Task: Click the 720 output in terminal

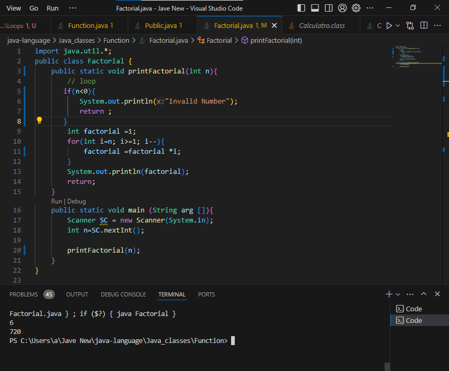Action: [x=15, y=332]
